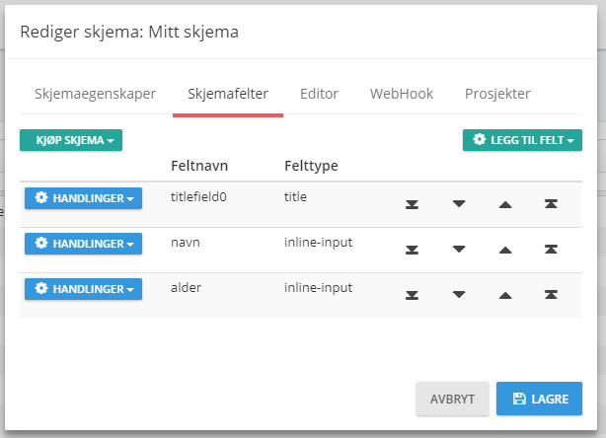This screenshot has width=606, height=438.
Task: Click the titlefield0 field name
Action: click(198, 197)
